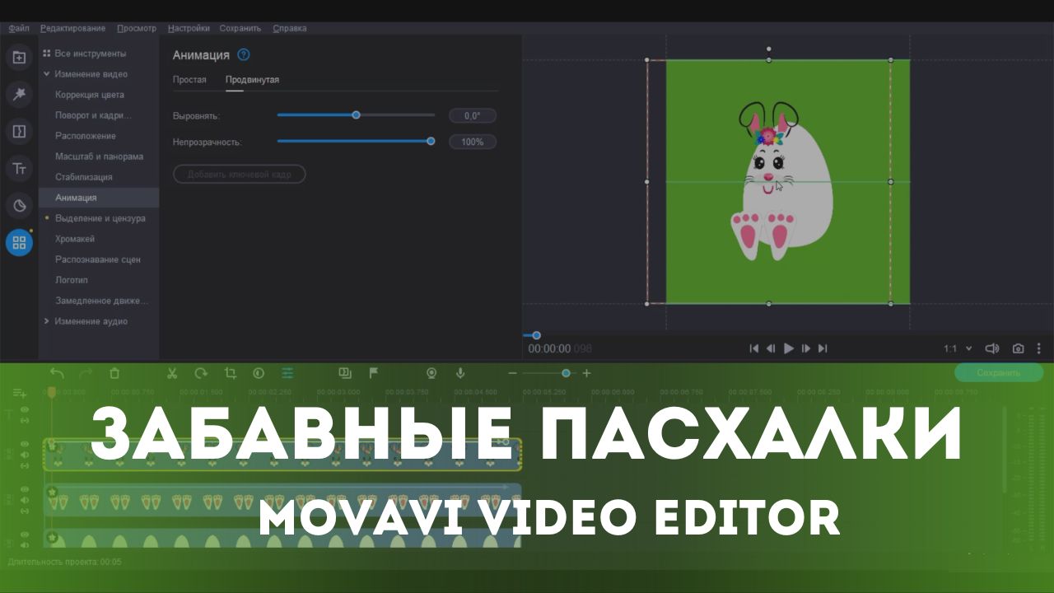Select Распознавание сцен tool

pos(99,259)
